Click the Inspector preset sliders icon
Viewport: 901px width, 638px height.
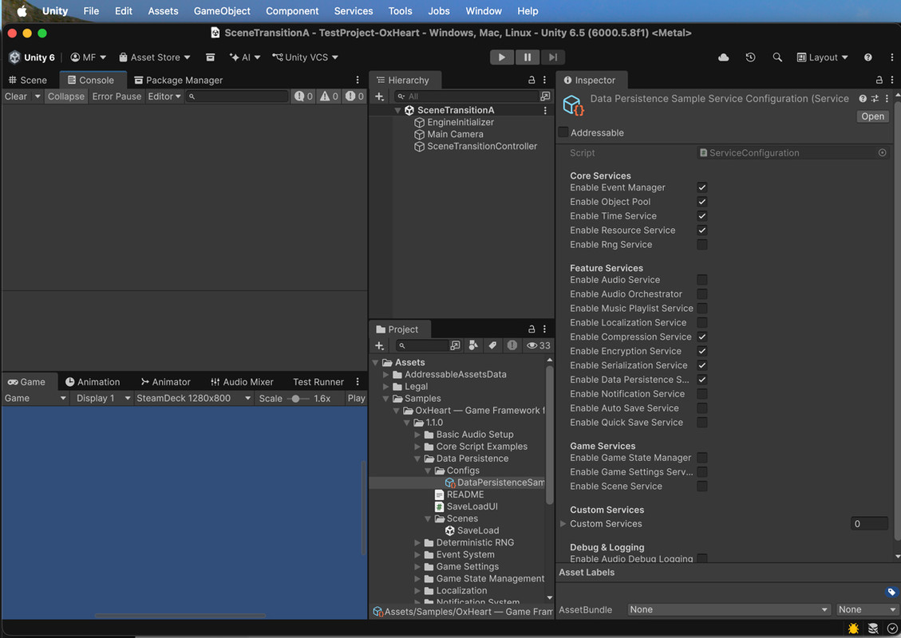click(875, 99)
